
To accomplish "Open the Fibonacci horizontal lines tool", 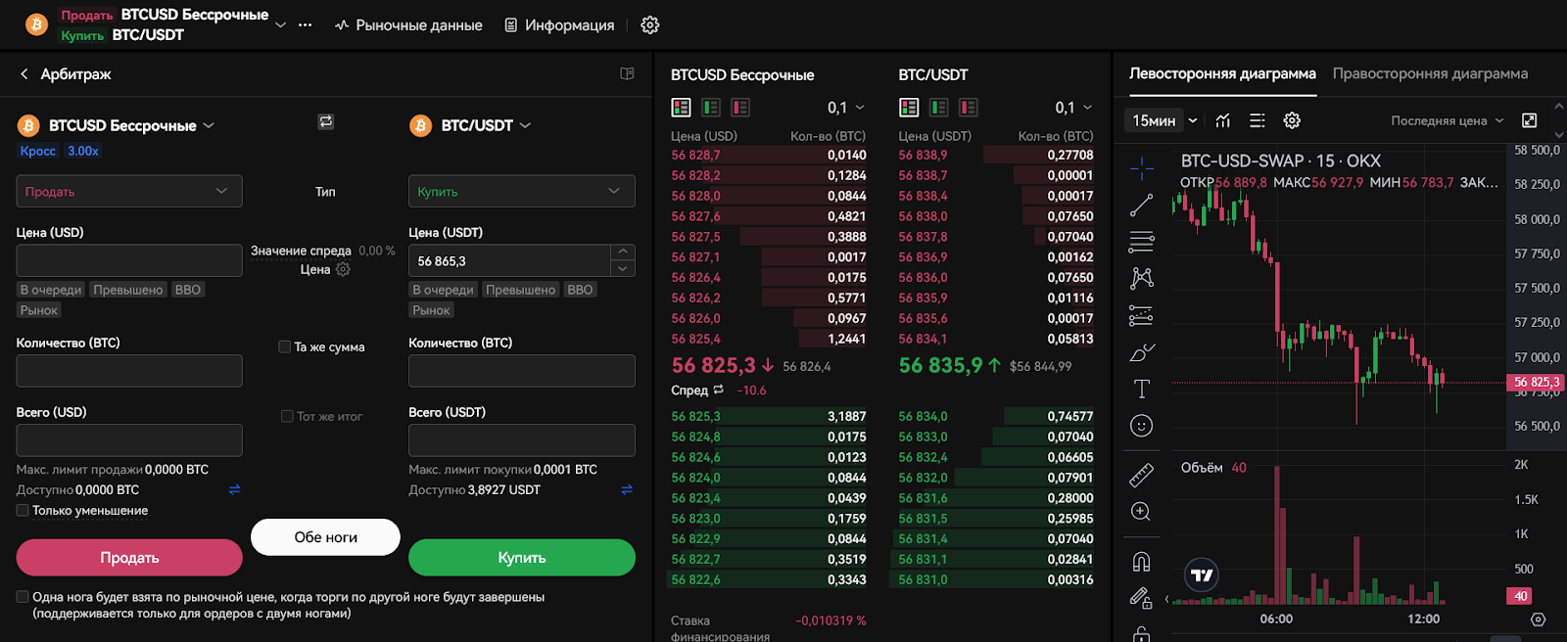I will click(1142, 242).
